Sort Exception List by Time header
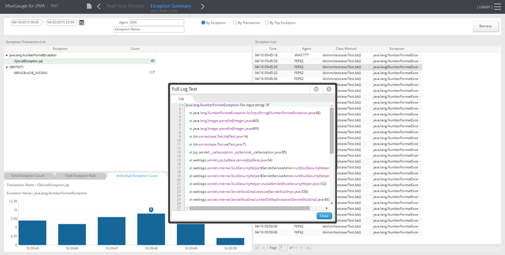This screenshot has height=255, width=505. click(273, 49)
